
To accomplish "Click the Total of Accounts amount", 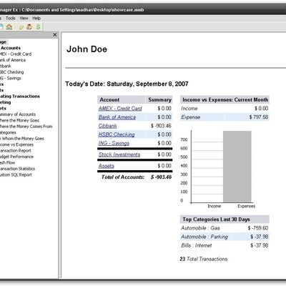I will (x=162, y=177).
